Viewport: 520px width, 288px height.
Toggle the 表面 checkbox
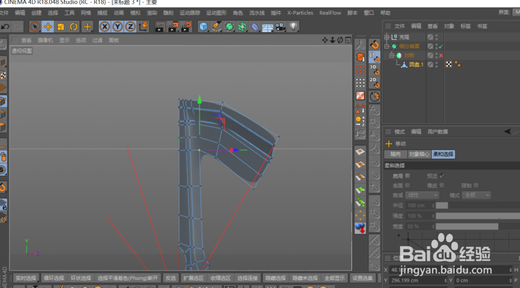coord(408,185)
